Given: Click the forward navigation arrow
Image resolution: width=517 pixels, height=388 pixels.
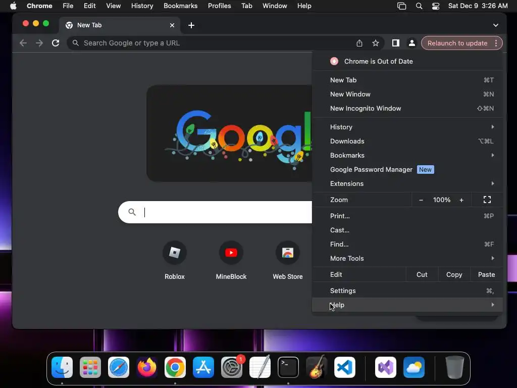Looking at the screenshot, I should click(x=39, y=43).
